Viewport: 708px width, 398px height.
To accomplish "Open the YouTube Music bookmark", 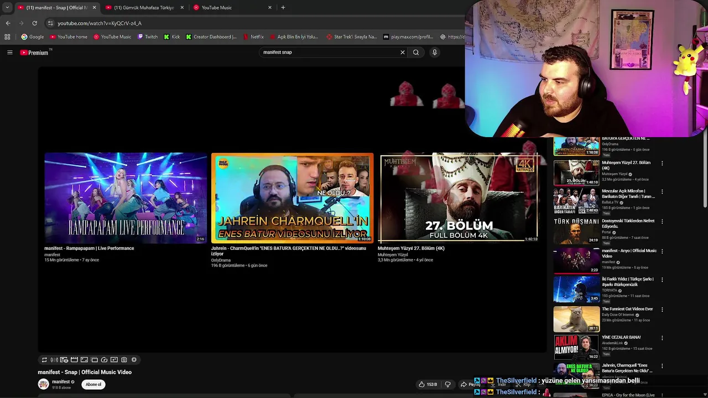I will [x=112, y=37].
